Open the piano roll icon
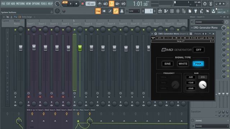 click(x=166, y=11)
